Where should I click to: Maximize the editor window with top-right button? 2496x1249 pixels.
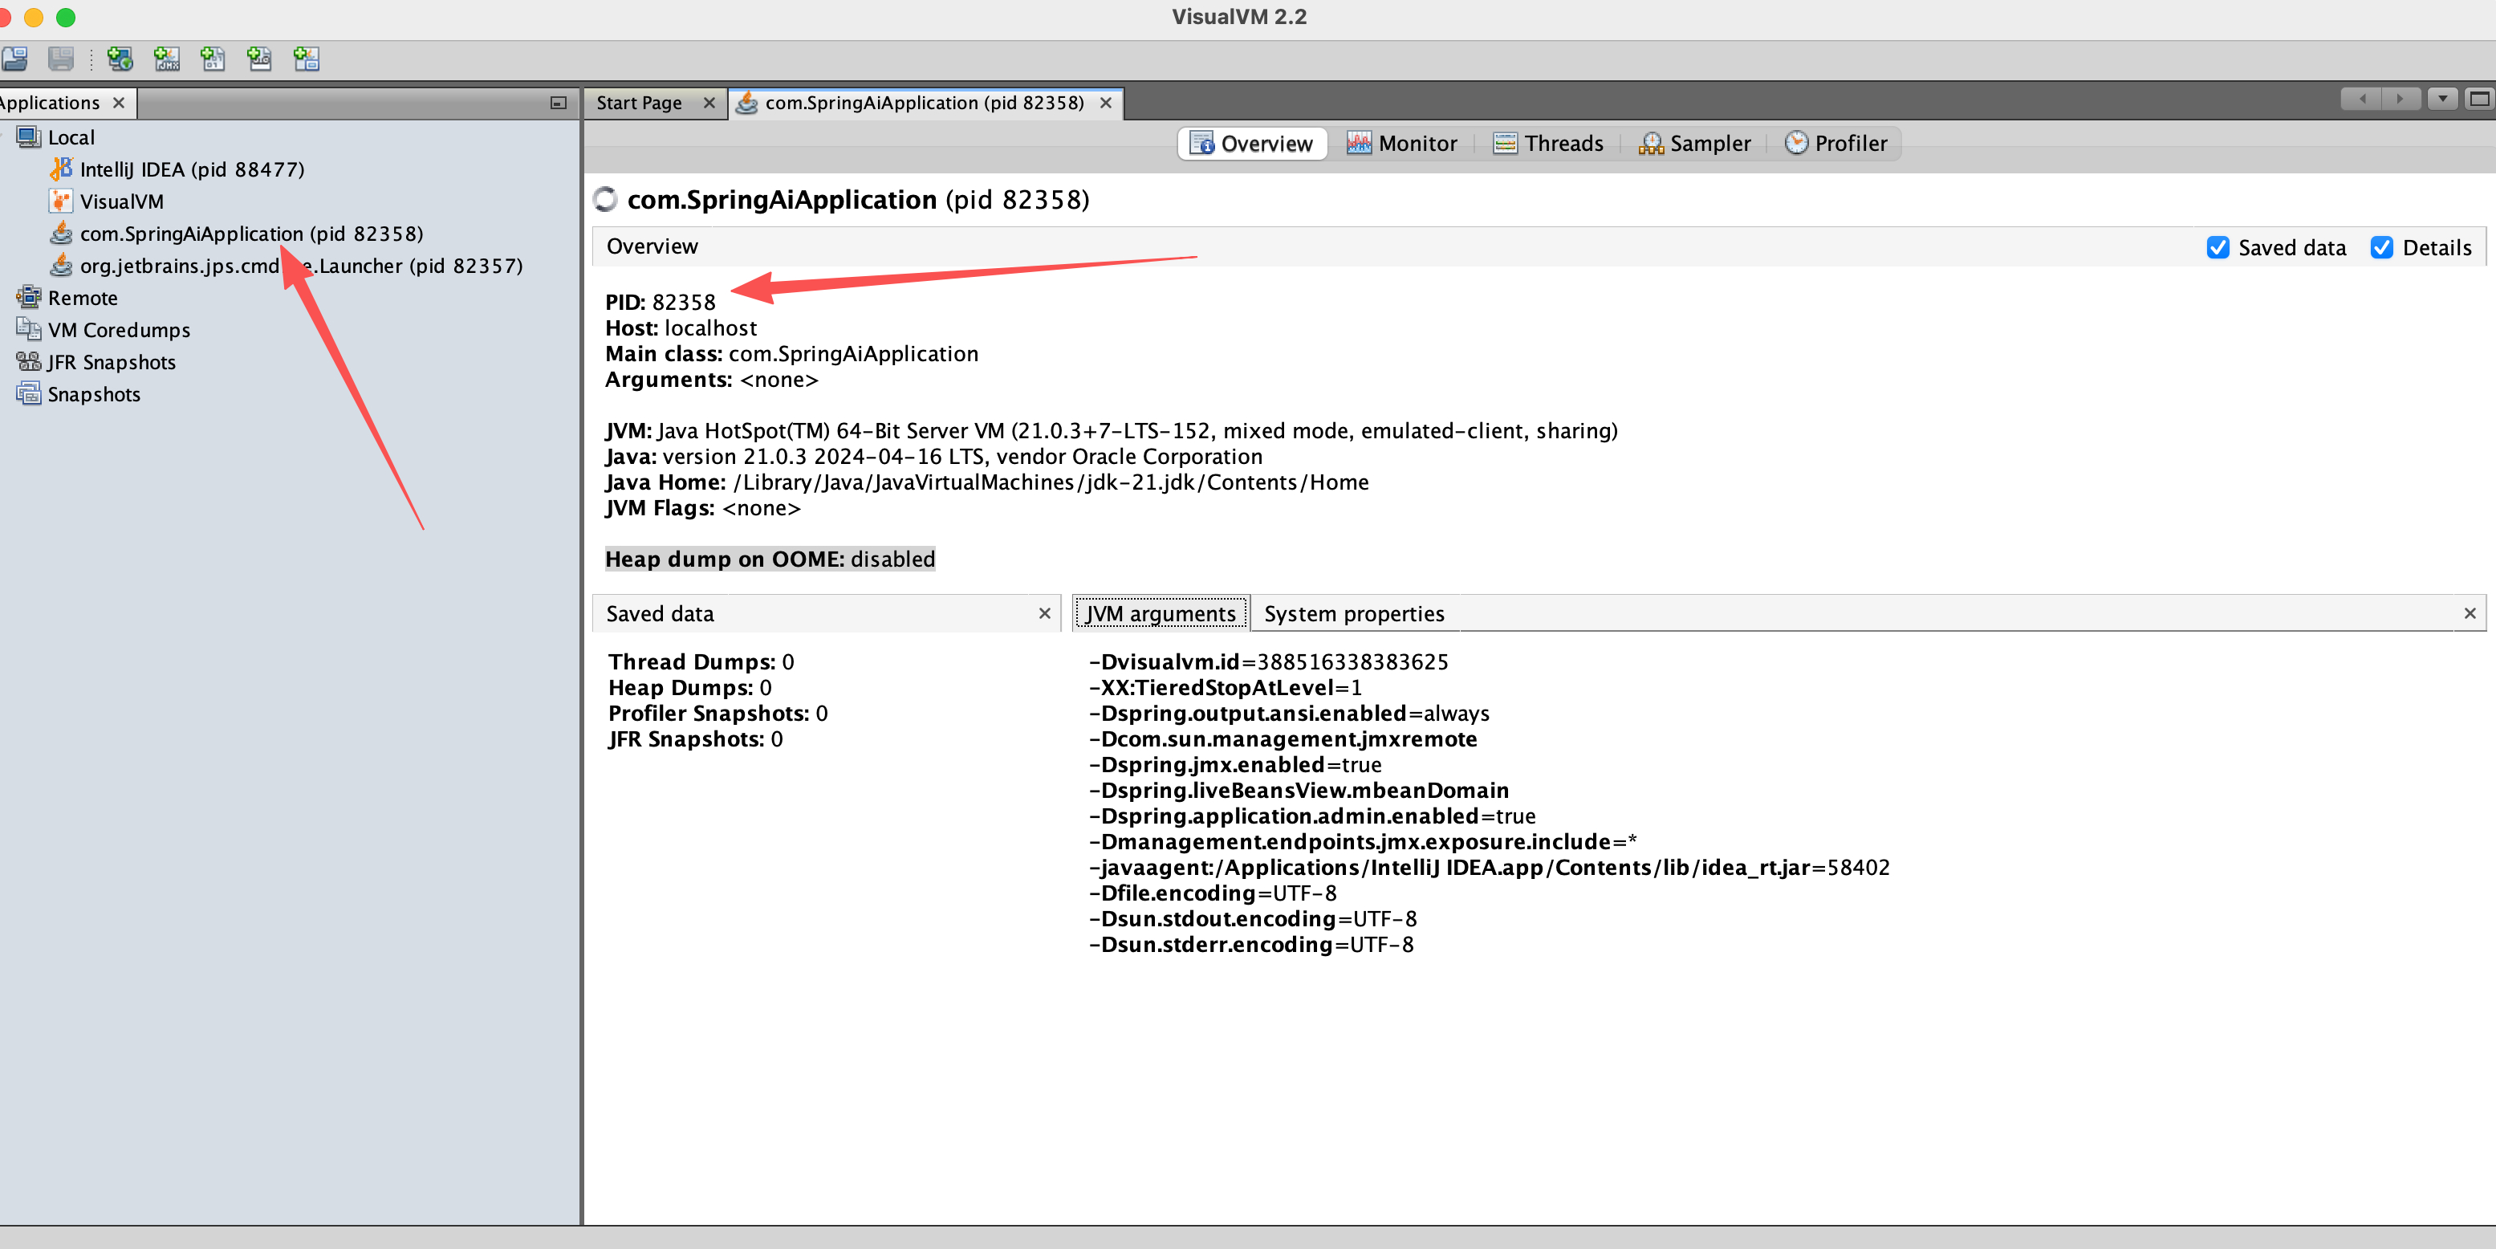[x=2478, y=99]
